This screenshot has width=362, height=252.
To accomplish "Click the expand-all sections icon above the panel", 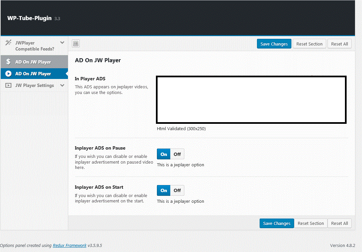I will click(76, 44).
